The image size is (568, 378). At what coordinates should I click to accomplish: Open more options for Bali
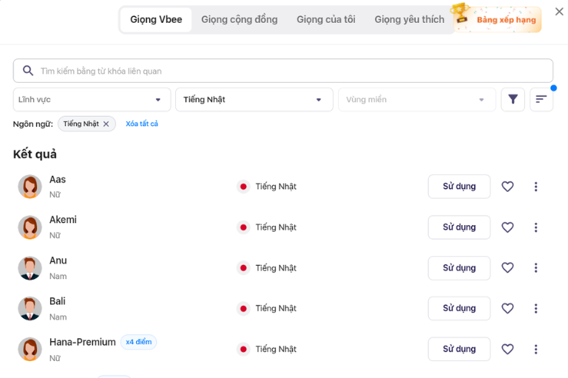535,309
